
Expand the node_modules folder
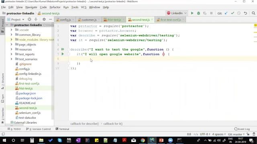[11, 40]
